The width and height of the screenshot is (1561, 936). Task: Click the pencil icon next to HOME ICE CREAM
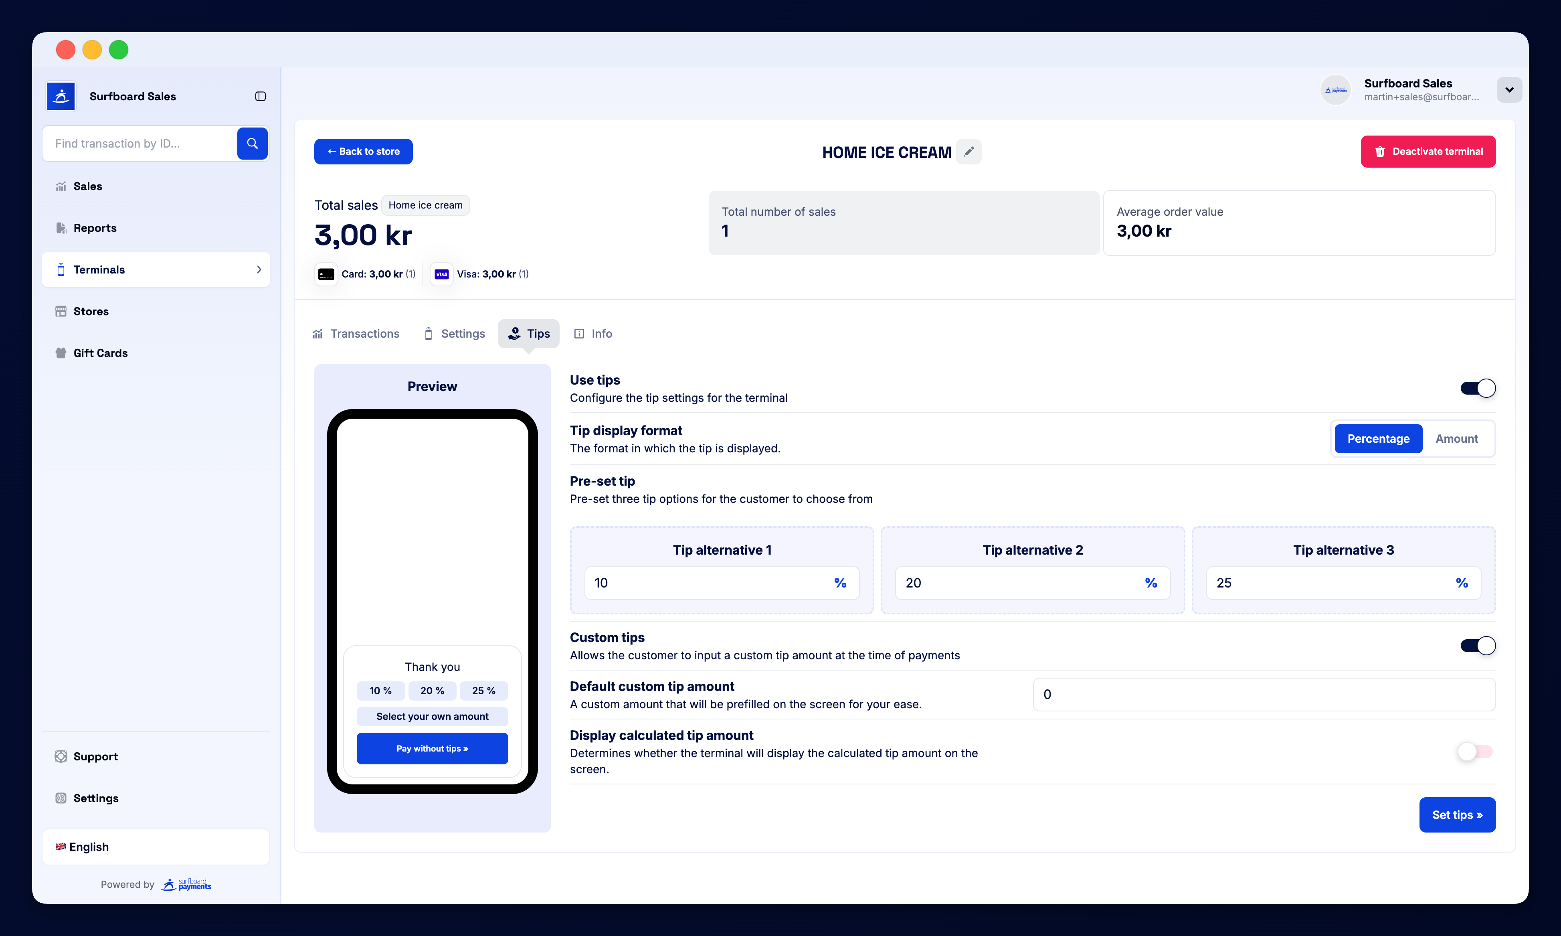point(969,151)
